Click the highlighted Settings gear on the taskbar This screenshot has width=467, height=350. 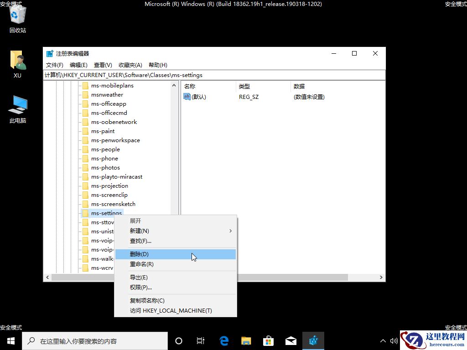(x=313, y=340)
